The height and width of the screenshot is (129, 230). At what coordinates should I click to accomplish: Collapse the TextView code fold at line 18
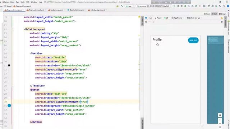[x=13, y=53]
